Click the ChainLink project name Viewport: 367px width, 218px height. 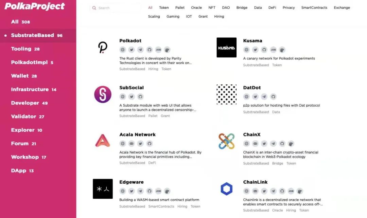[255, 182]
